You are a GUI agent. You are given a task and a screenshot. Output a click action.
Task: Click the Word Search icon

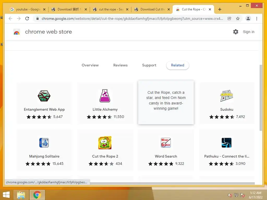click(x=166, y=143)
